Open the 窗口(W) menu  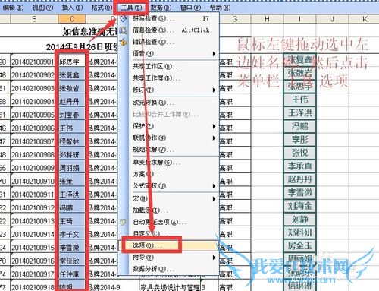click(190, 8)
